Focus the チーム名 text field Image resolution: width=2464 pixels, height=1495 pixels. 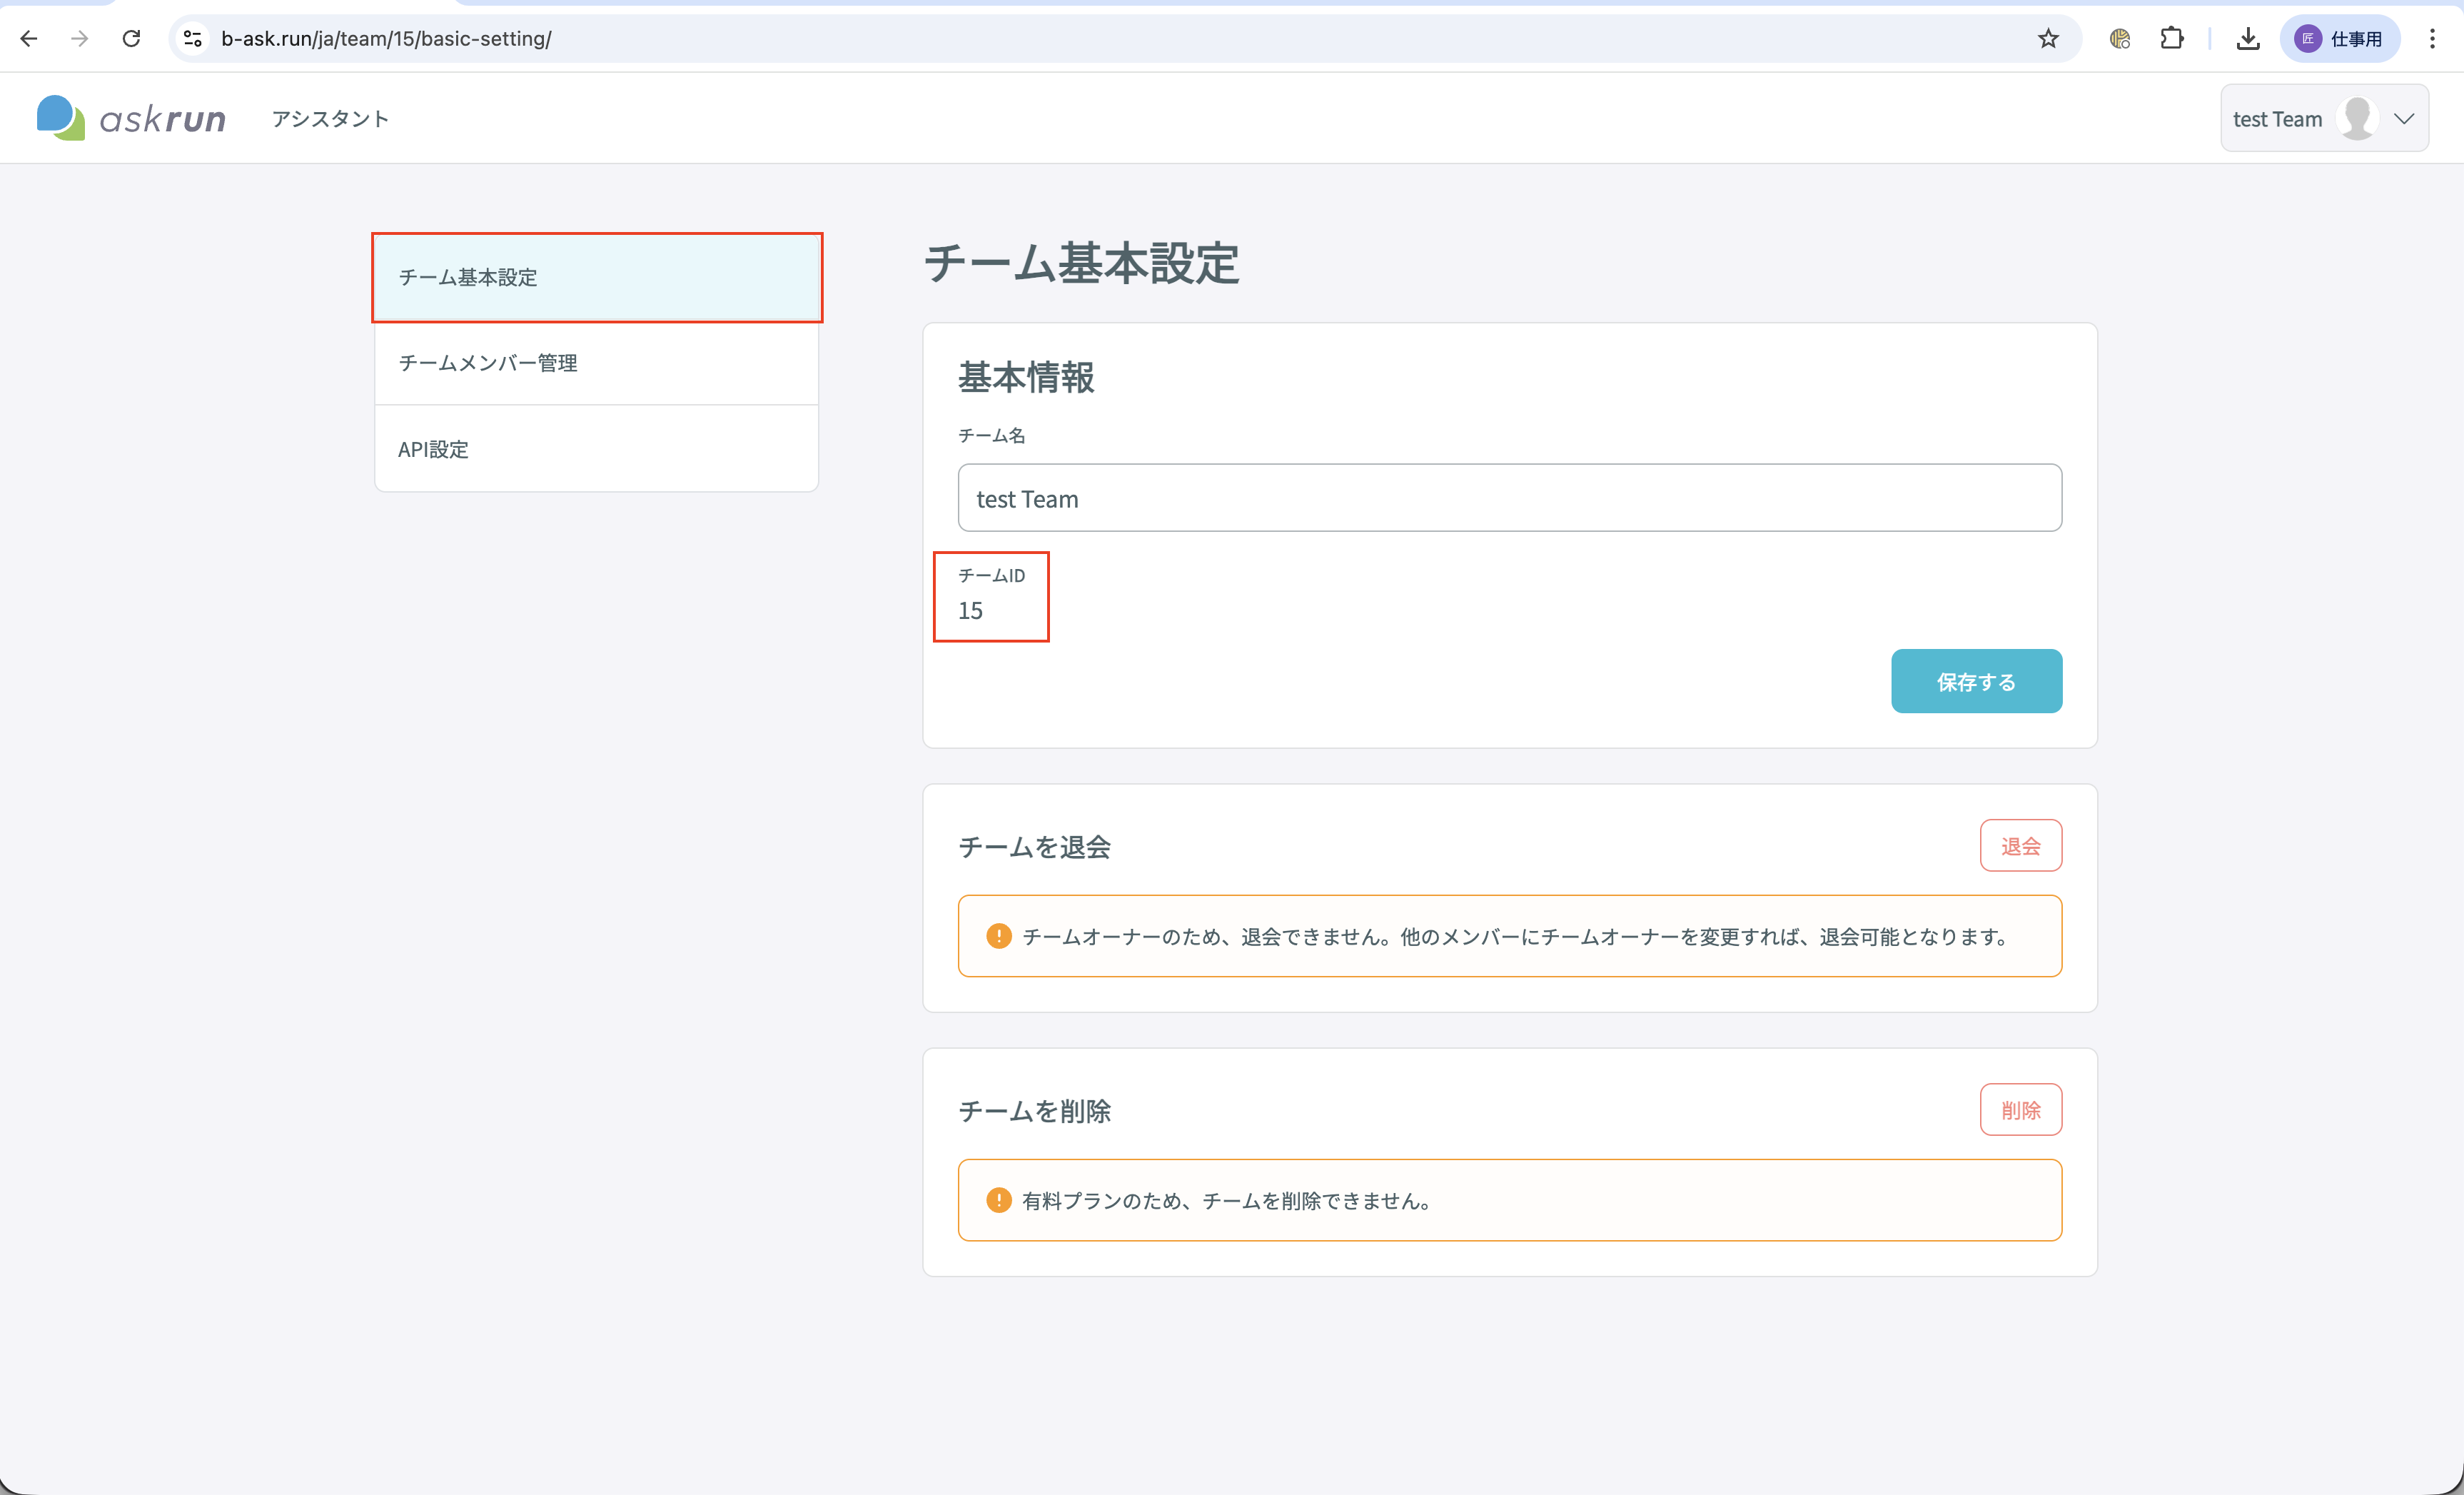[1509, 498]
